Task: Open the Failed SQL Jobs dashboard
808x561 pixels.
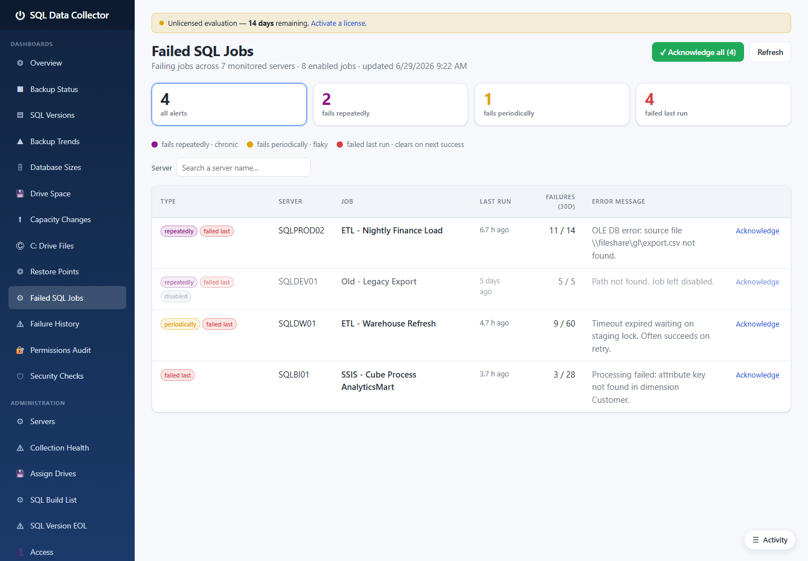Action: [67, 298]
